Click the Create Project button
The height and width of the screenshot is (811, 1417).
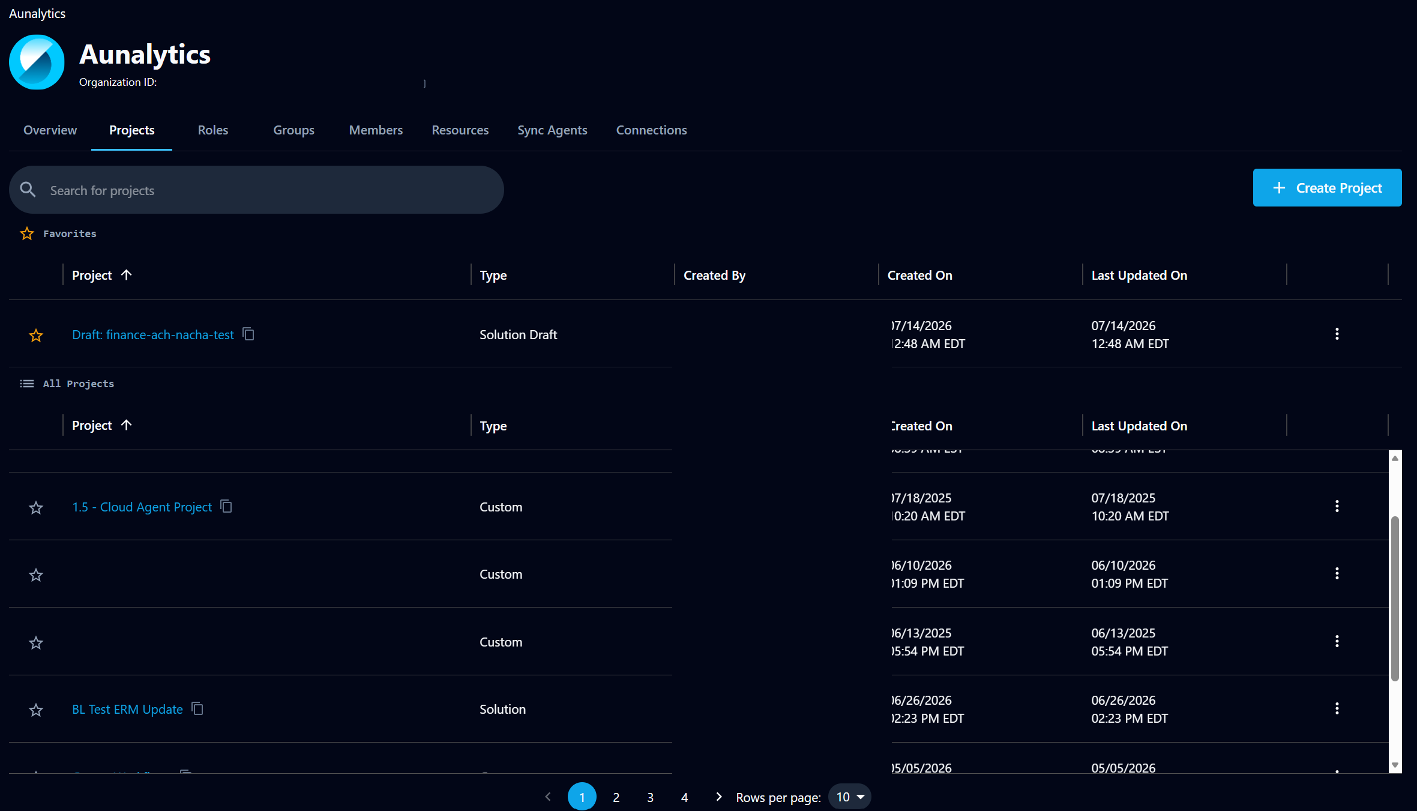[1327, 187]
